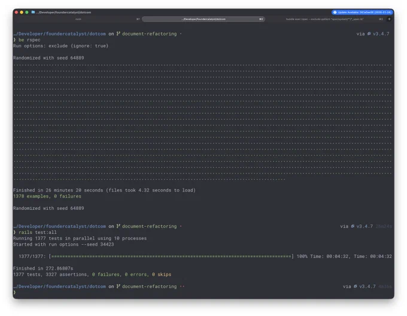Switch to the nvim tab

[x=78, y=19]
